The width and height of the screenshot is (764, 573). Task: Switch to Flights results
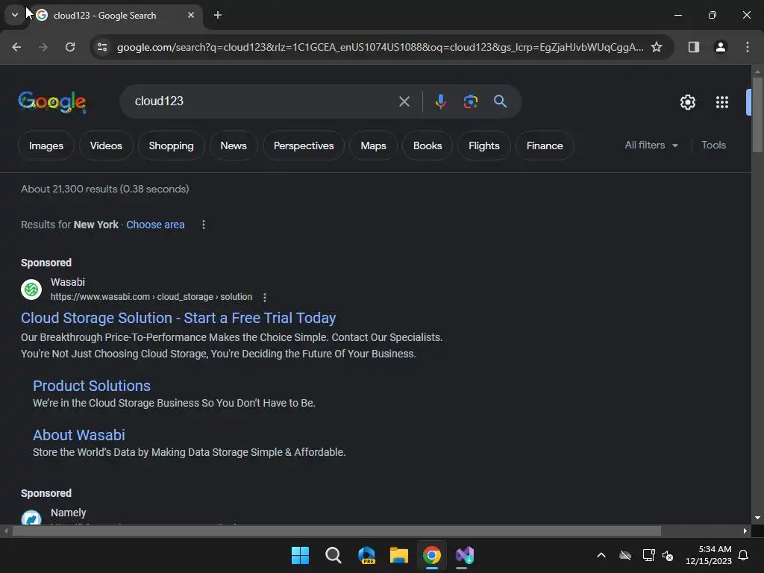point(483,145)
